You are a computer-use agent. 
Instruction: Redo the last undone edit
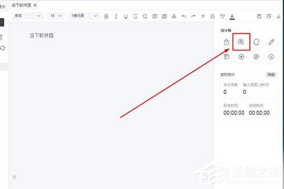194,16
